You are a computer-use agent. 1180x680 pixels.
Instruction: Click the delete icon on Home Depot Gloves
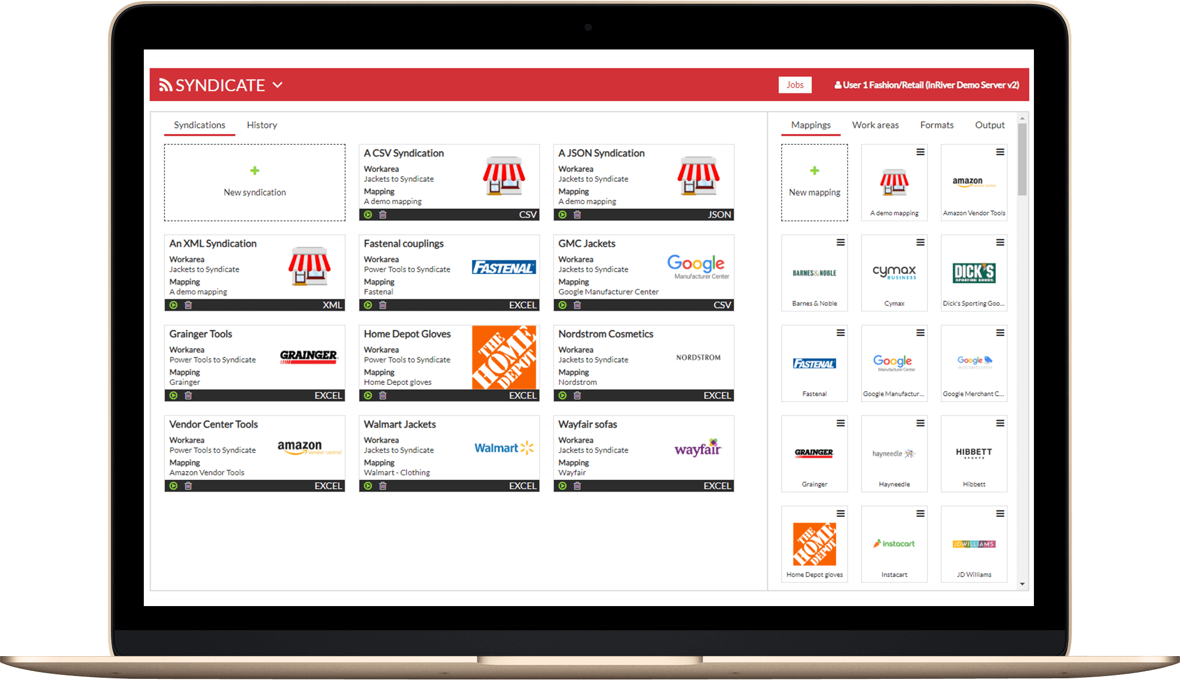coord(383,395)
